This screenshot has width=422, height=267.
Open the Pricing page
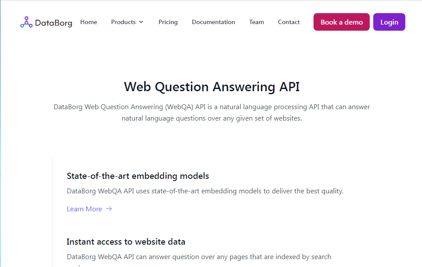[168, 22]
